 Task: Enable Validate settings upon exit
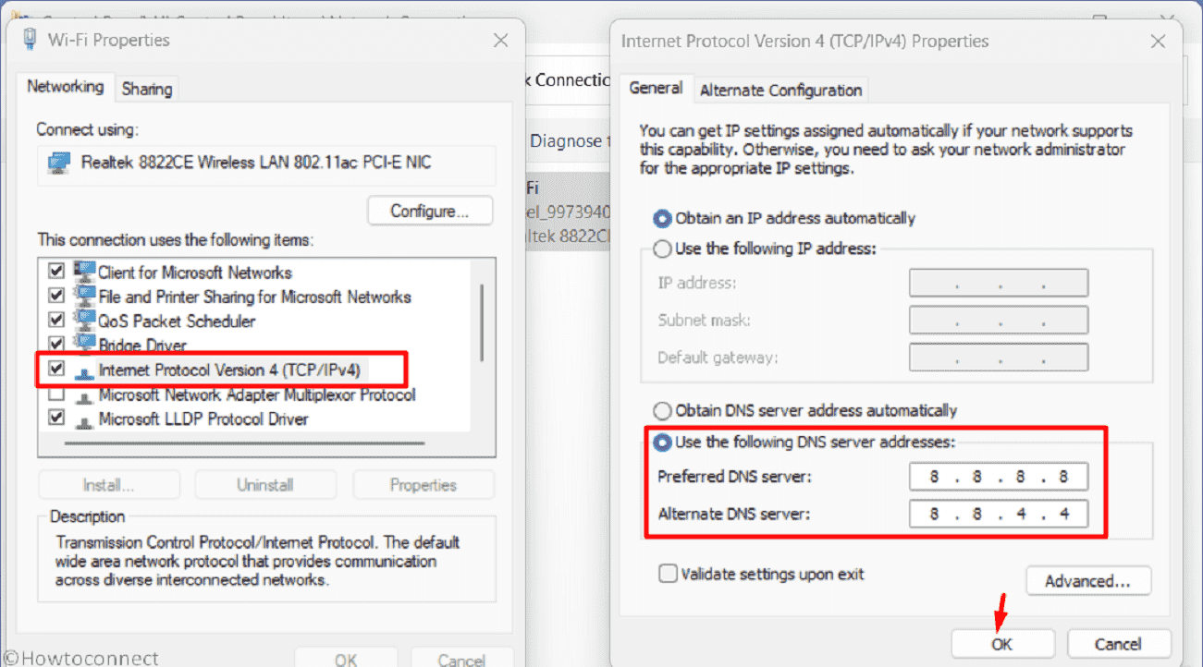(x=668, y=574)
